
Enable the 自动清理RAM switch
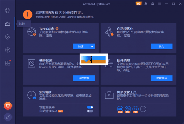point(90,111)
